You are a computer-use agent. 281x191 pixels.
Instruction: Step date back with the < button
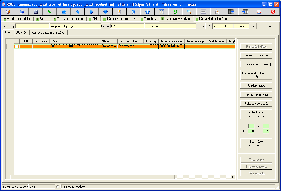pos(209,26)
